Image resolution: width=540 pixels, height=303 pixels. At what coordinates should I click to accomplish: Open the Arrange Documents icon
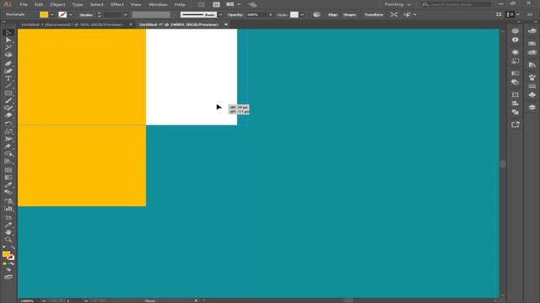tap(229, 4)
